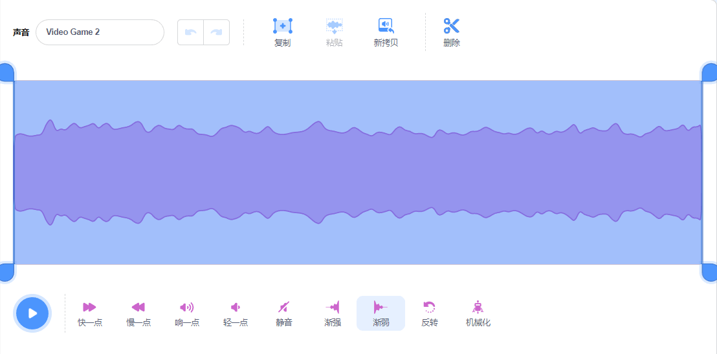This screenshot has height=354, width=717.
Task: Apply the 快一点 (faster) effect
Action: [89, 307]
